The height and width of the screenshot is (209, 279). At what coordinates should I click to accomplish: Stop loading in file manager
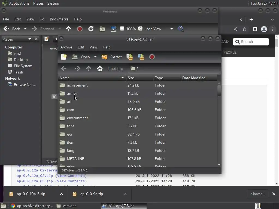click(x=80, y=29)
